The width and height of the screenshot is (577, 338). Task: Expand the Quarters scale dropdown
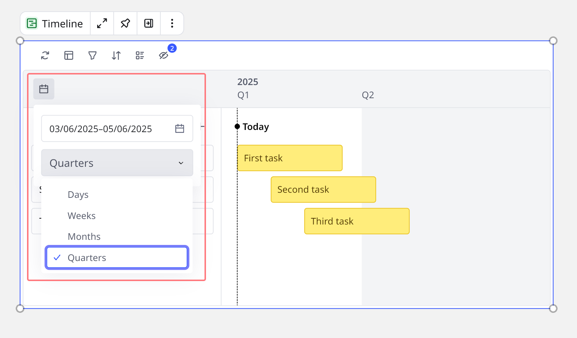[x=117, y=163]
